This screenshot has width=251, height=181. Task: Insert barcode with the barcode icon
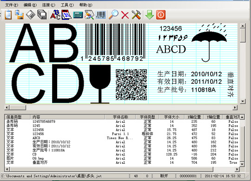(100, 15)
